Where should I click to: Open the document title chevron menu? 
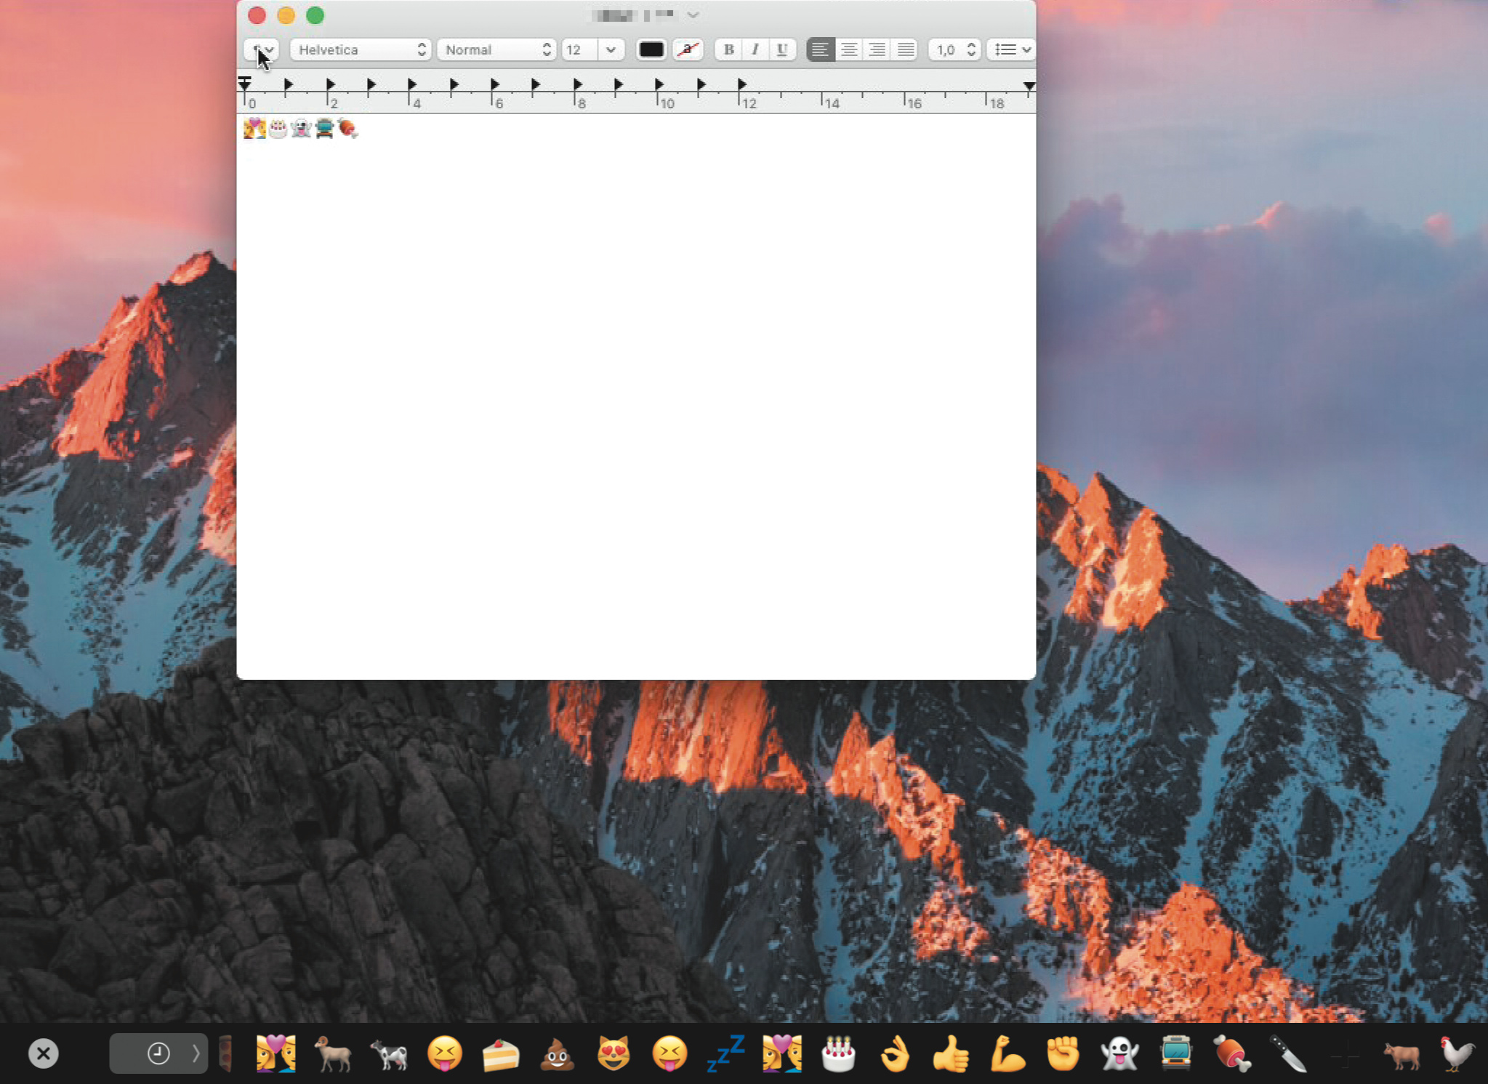(693, 15)
